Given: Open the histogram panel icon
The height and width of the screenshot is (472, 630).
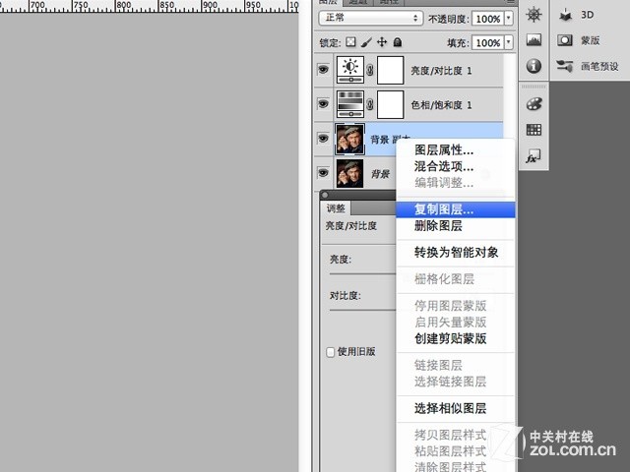Looking at the screenshot, I should (534, 39).
